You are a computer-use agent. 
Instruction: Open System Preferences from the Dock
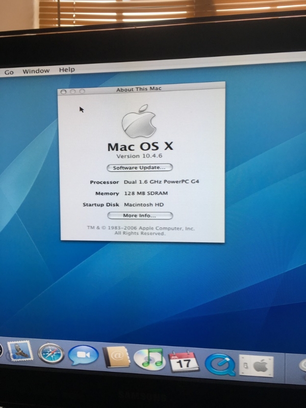tap(257, 366)
